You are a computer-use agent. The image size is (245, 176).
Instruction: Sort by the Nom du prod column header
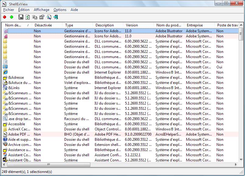[169, 25]
